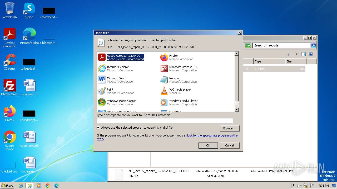Click the Browse... button
This screenshot has height=189, width=337.
pyautogui.click(x=229, y=128)
